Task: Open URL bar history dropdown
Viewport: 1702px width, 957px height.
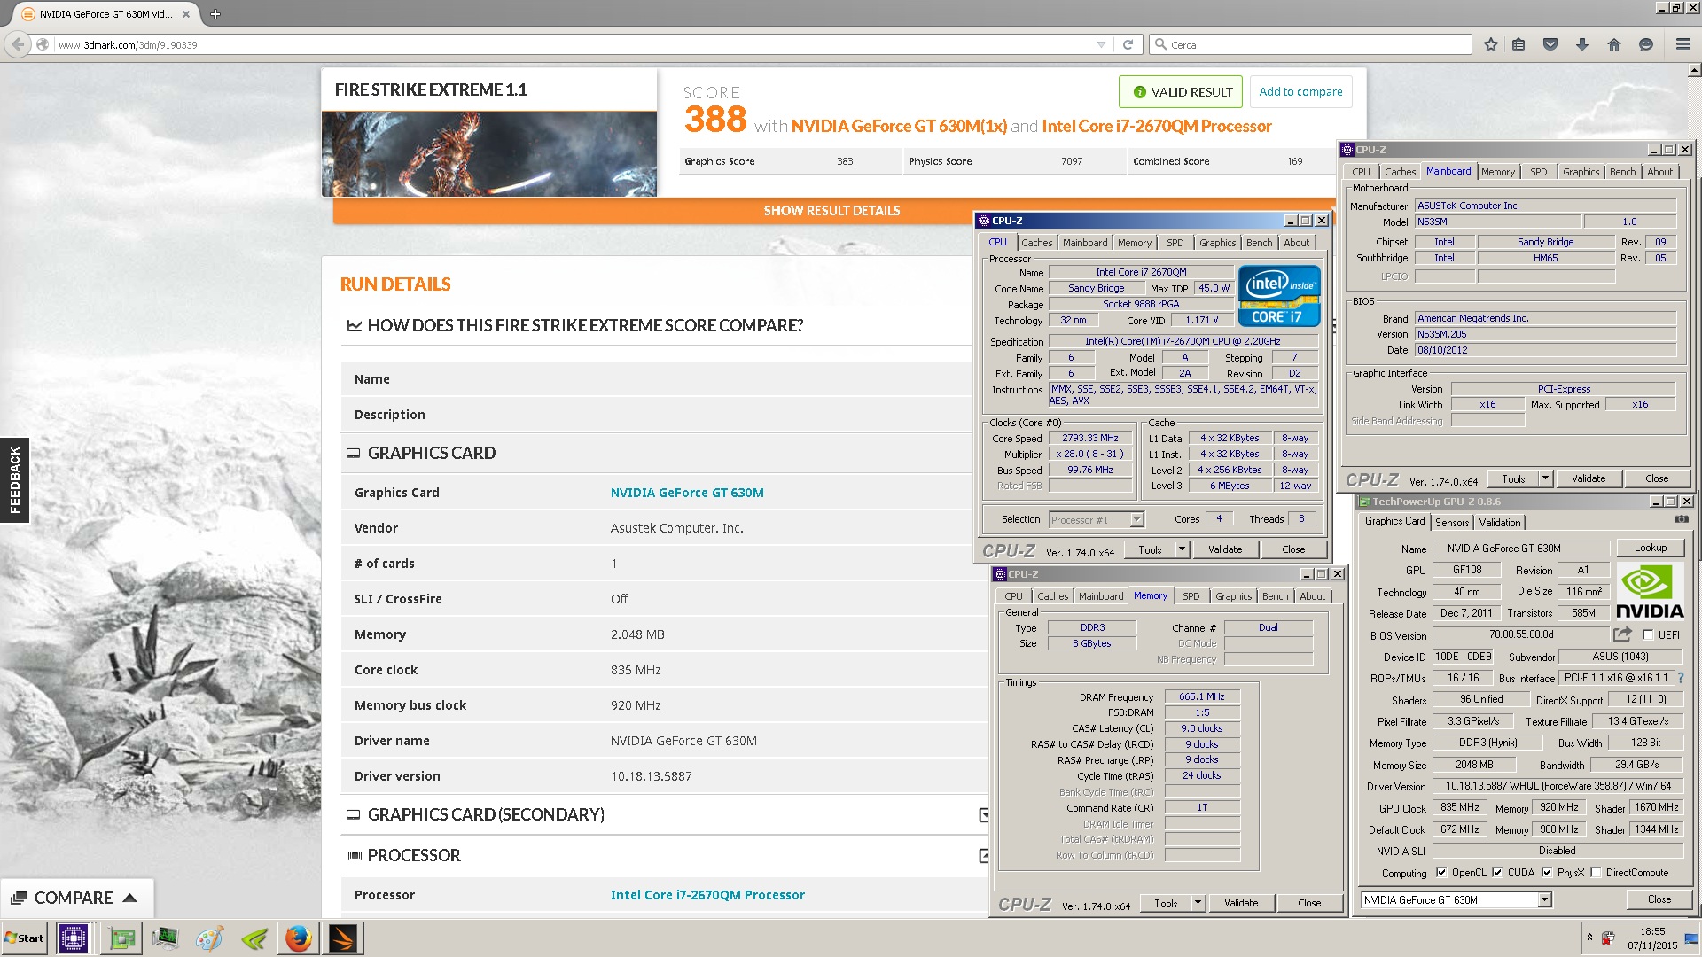Action: 1101,44
